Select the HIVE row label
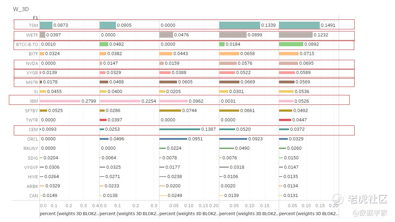Image resolution: width=395 pixels, height=222 pixels. [33, 177]
